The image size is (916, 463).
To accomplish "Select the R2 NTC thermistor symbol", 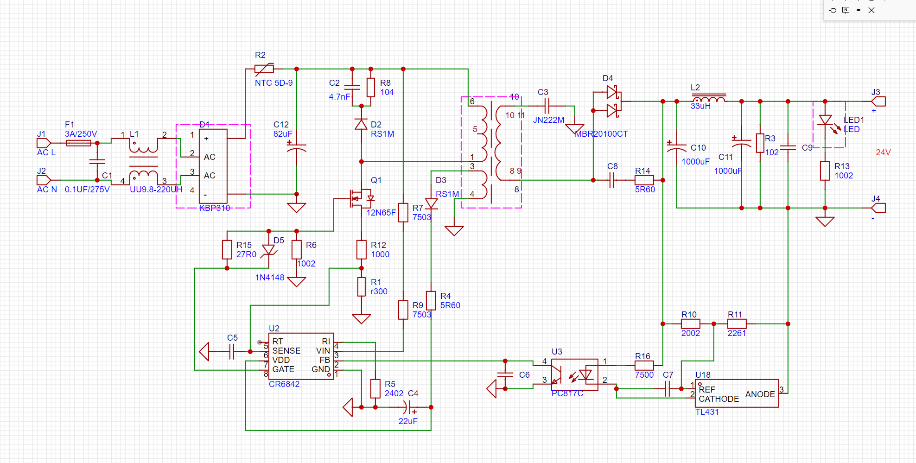I will pyautogui.click(x=264, y=69).
